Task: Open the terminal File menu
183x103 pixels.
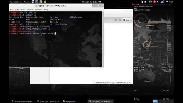Action: tap(12, 10)
